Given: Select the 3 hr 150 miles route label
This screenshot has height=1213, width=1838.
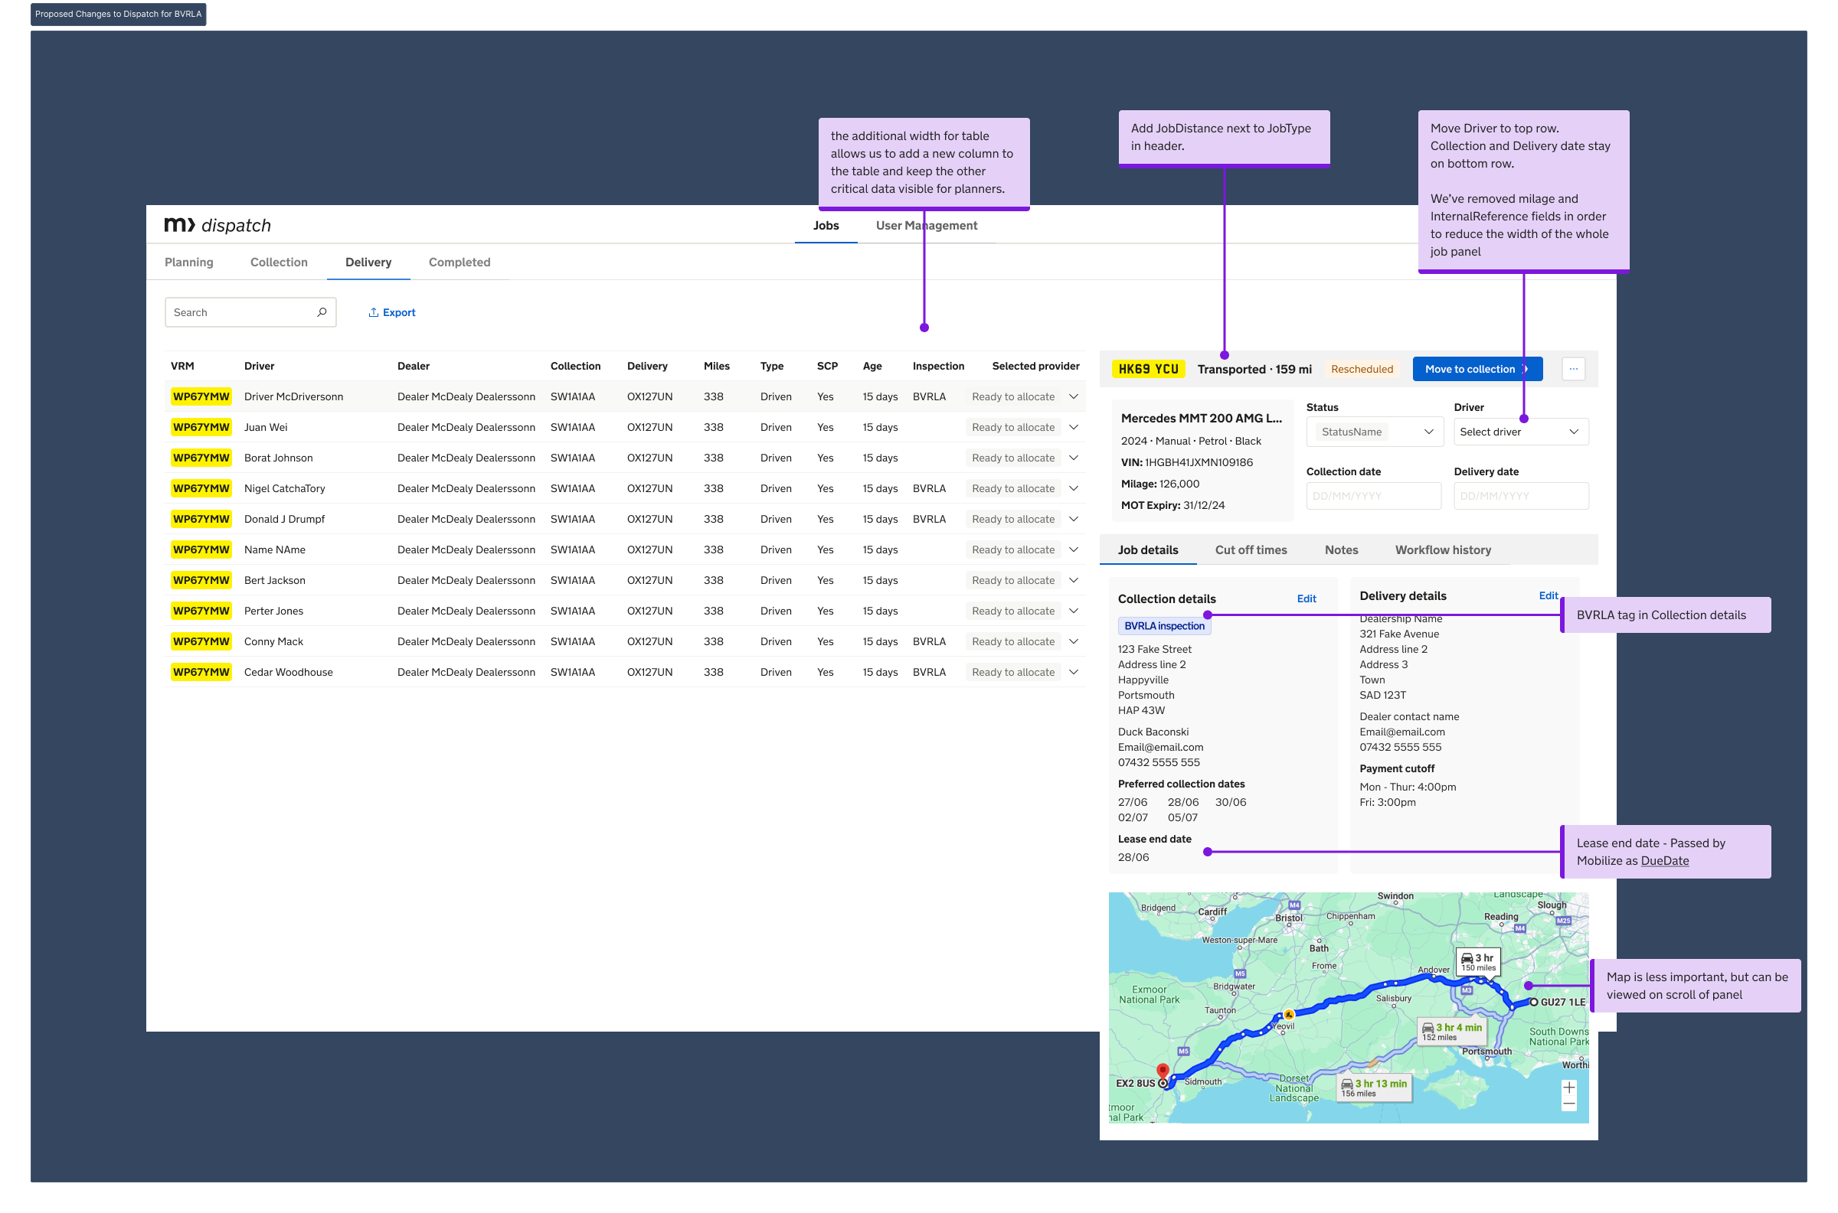Looking at the screenshot, I should [1478, 961].
